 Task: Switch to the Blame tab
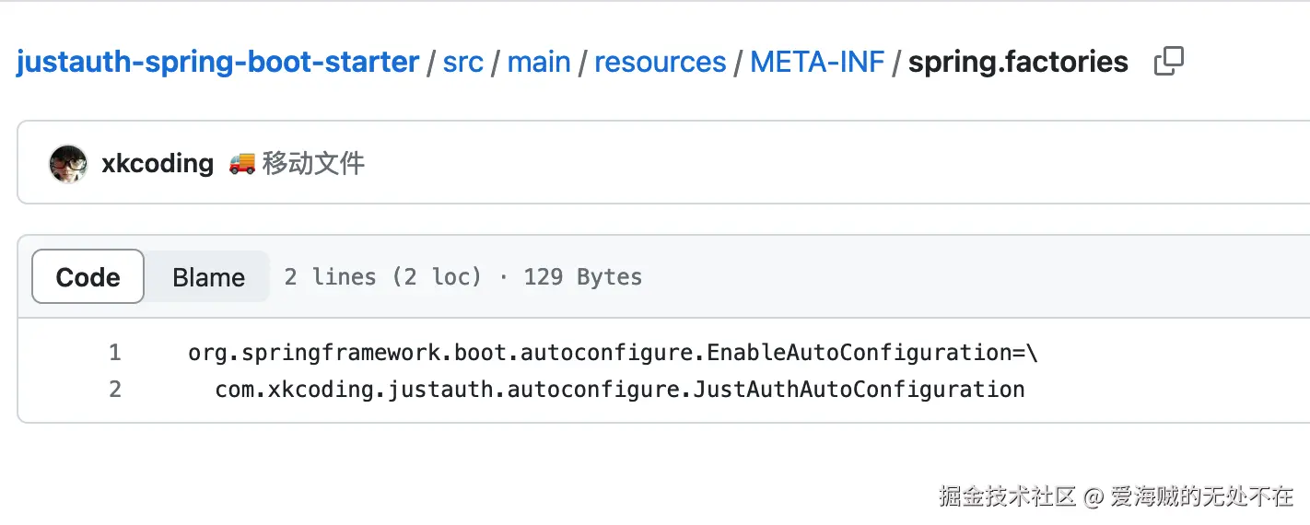[x=208, y=277]
